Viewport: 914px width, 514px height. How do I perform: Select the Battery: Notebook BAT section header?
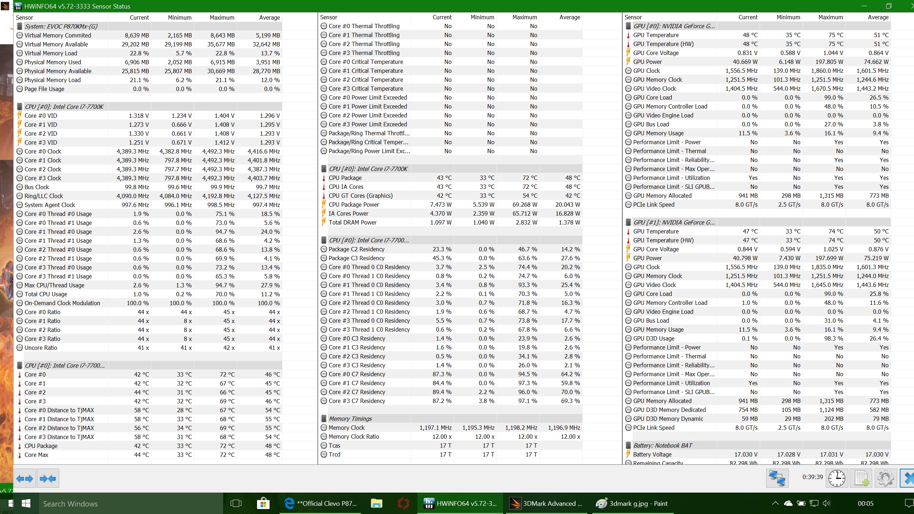(662, 445)
